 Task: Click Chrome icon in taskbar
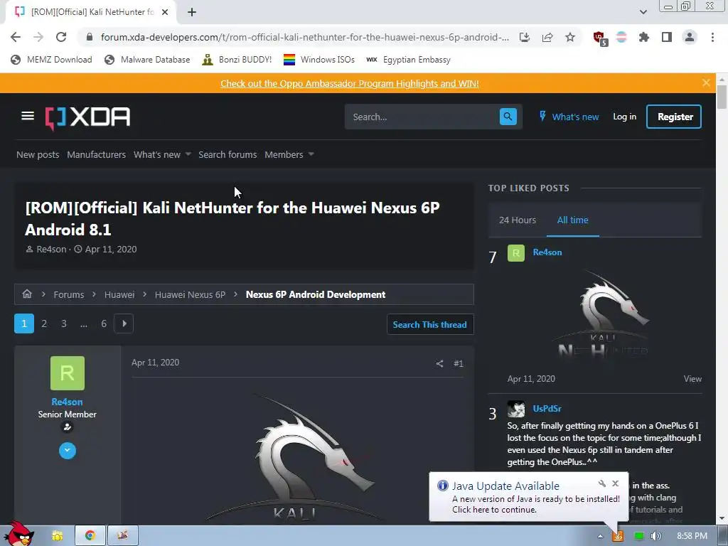pyautogui.click(x=90, y=536)
